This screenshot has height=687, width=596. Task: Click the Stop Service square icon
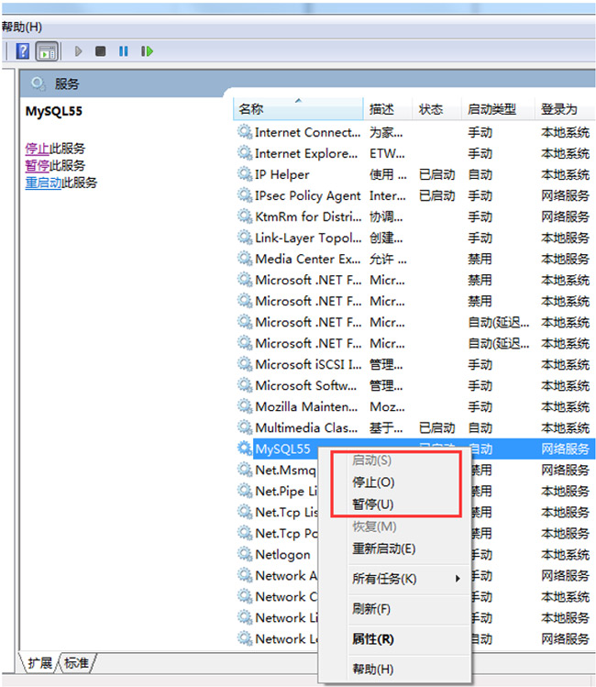[x=100, y=51]
